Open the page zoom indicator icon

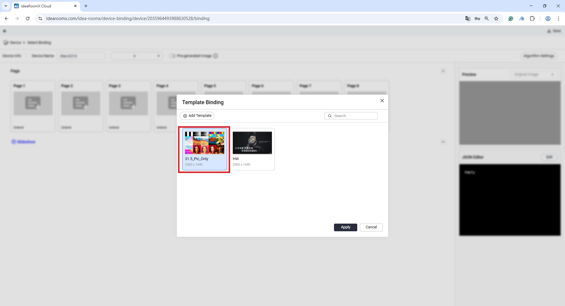click(x=487, y=19)
